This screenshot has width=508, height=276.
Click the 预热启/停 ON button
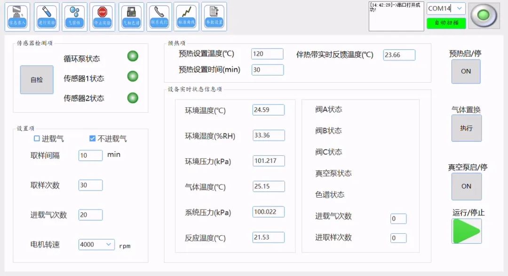pos(466,71)
